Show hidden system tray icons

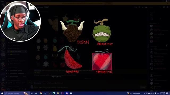(143, 93)
